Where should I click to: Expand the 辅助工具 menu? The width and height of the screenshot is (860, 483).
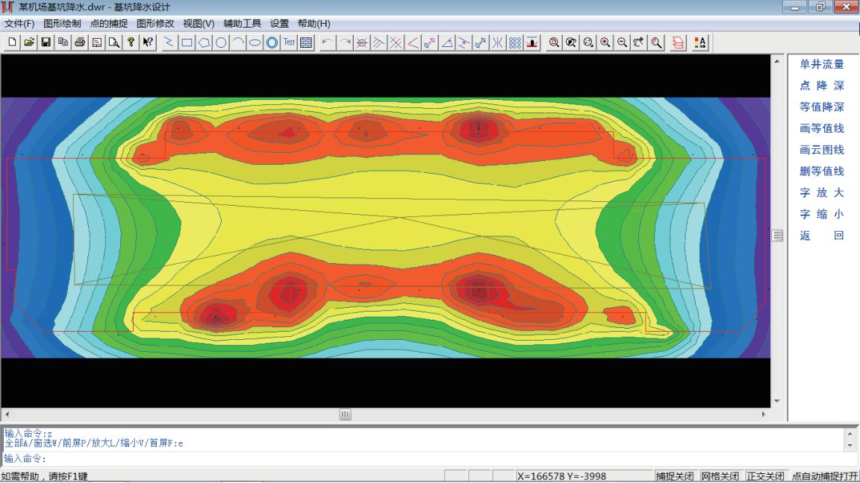click(242, 24)
